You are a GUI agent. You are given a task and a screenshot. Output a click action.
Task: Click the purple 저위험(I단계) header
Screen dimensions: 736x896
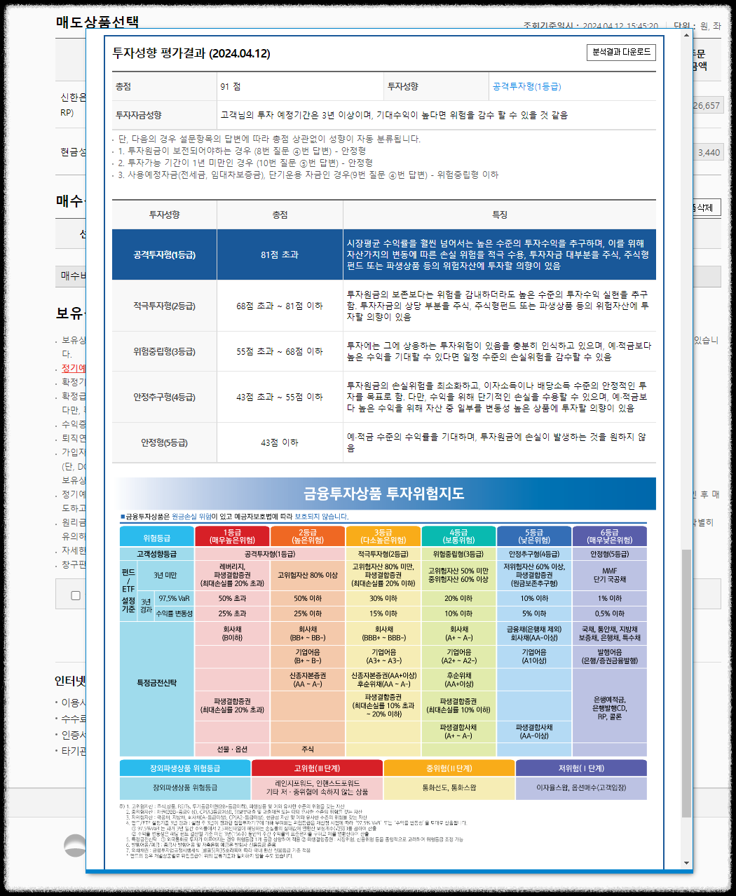click(x=581, y=768)
